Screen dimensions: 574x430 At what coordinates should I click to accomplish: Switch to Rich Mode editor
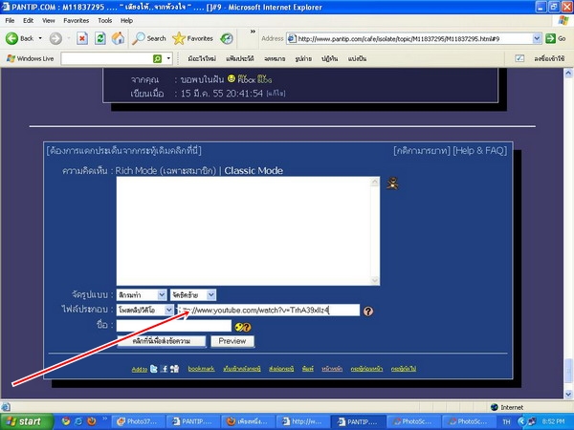166,171
